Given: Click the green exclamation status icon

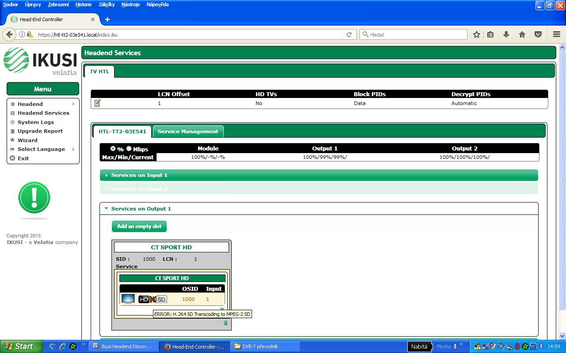Looking at the screenshot, I should pos(34,198).
